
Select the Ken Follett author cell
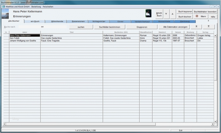[x=25, y=38]
